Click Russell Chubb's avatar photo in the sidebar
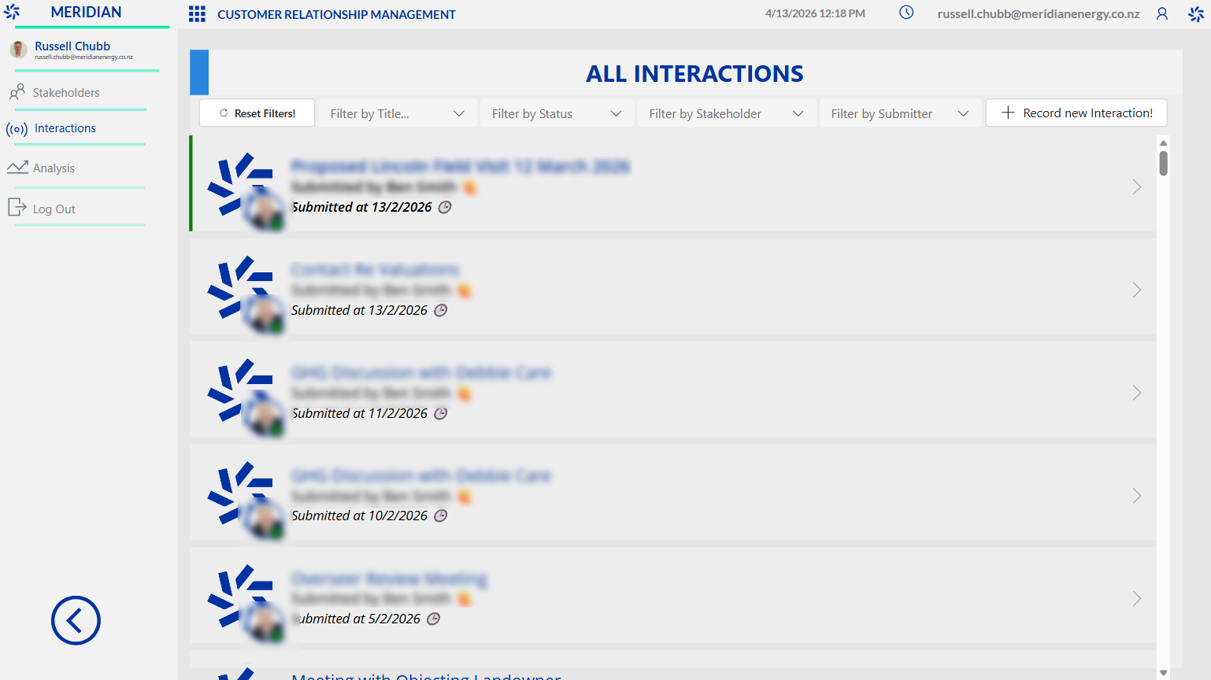Image resolution: width=1211 pixels, height=680 pixels. tap(19, 50)
